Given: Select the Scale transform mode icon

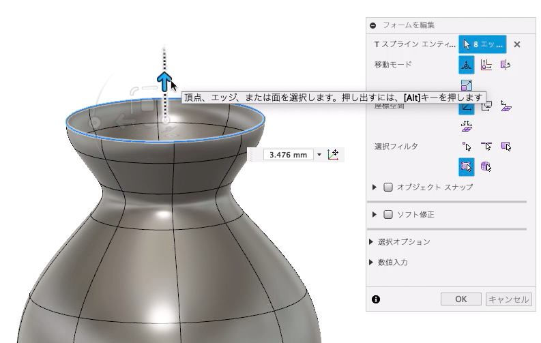Looking at the screenshot, I should pyautogui.click(x=466, y=85).
